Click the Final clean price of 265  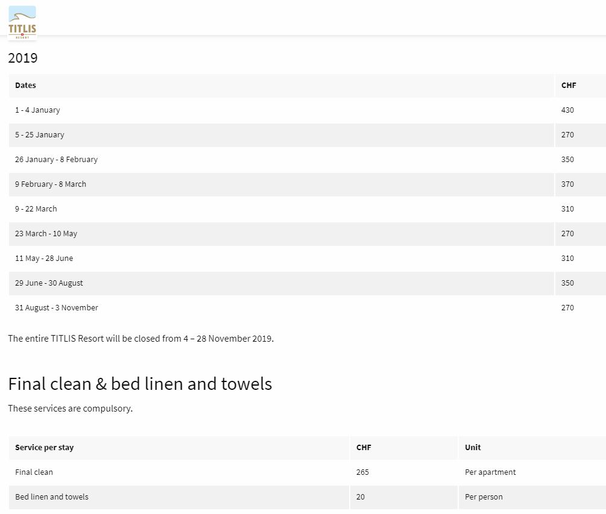pyautogui.click(x=362, y=472)
